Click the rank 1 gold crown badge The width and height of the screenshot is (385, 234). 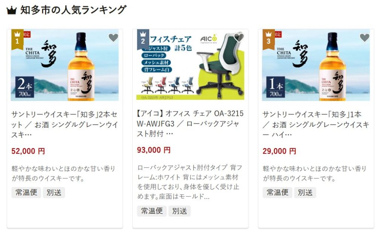17,39
